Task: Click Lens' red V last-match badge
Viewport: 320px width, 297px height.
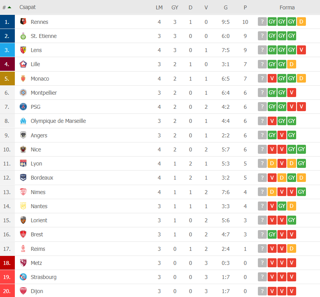Action: (x=301, y=50)
